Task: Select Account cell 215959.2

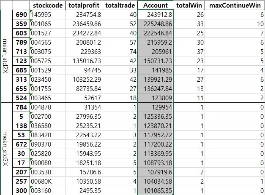Action: pos(155,43)
